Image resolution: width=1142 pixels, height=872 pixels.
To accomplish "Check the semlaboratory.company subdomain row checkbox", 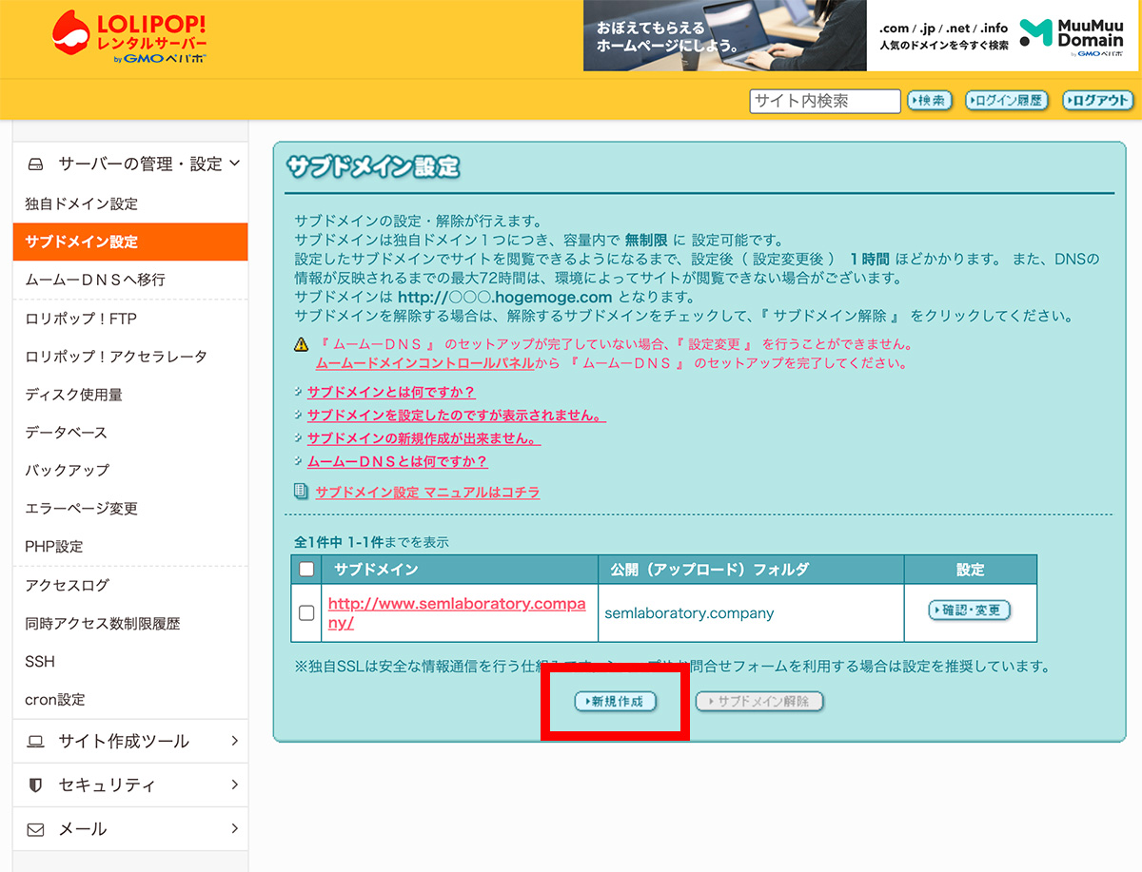I will (306, 613).
